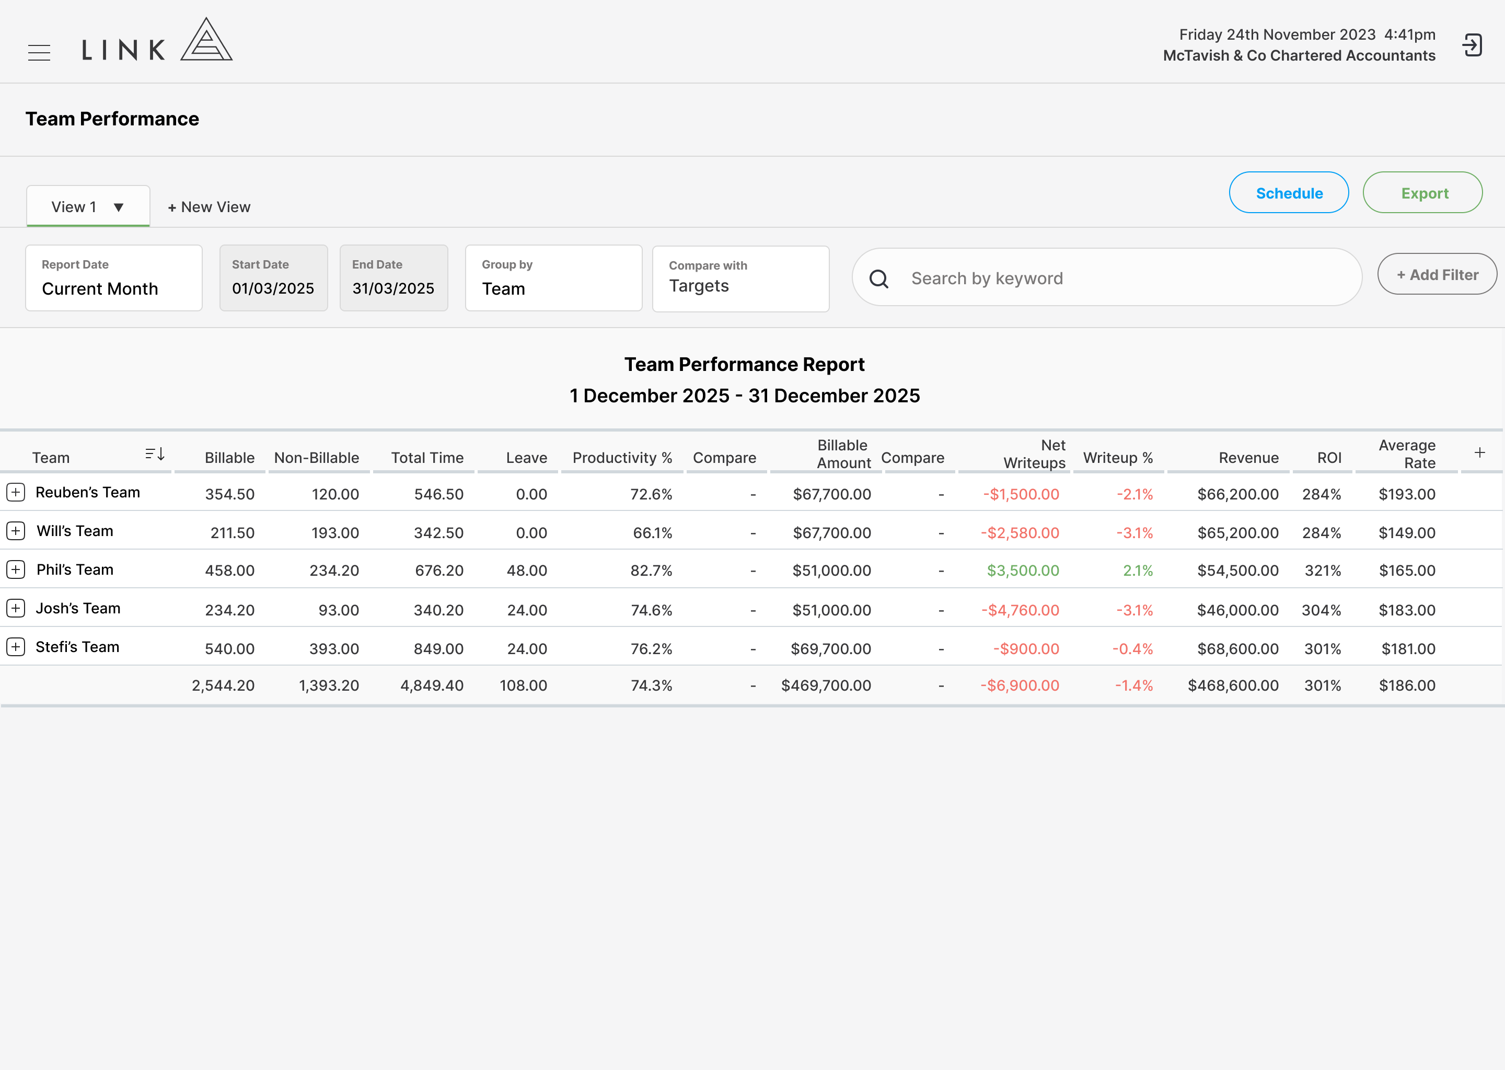The height and width of the screenshot is (1070, 1505).
Task: Add a column with the plus icon
Action: [x=1479, y=452]
